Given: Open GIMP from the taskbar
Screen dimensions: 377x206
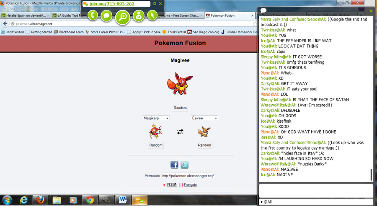Looking at the screenshot, I should (x=106, y=200).
